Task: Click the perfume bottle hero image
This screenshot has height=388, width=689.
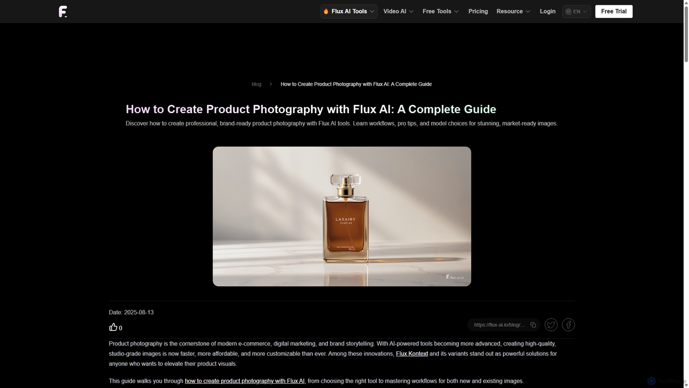Action: coord(342,216)
